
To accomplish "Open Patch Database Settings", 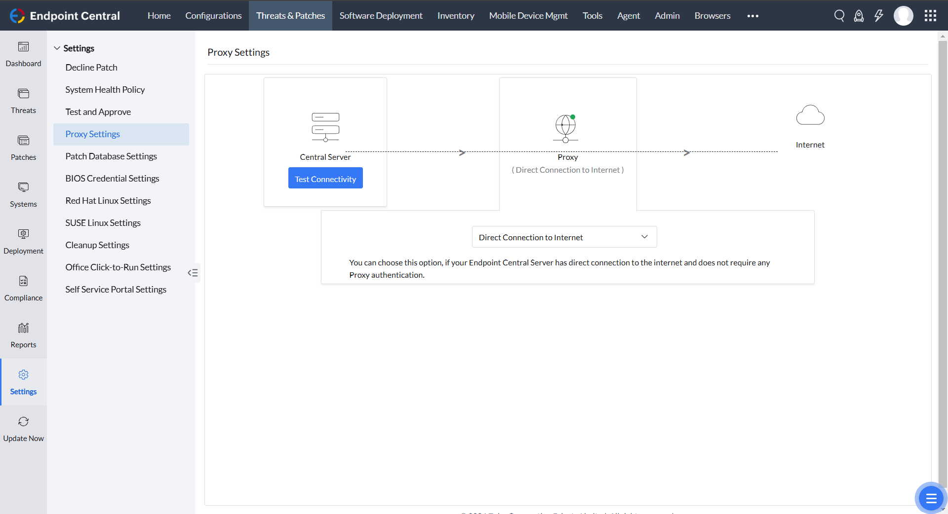I will [121, 156].
